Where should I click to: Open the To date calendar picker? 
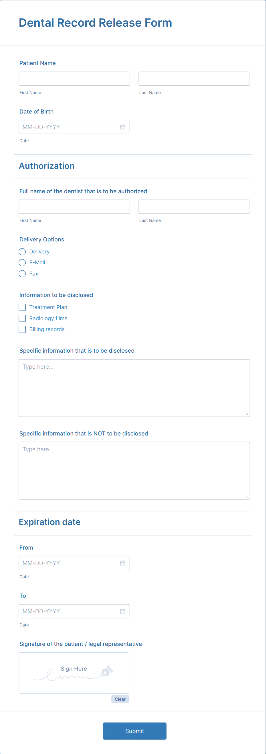(x=122, y=611)
